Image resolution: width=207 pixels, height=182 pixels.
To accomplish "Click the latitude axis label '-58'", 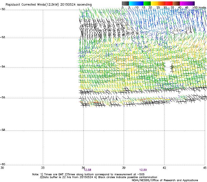I will click(x=3, y=130).
